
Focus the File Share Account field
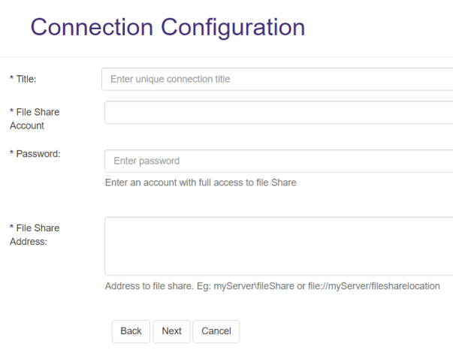click(278, 113)
